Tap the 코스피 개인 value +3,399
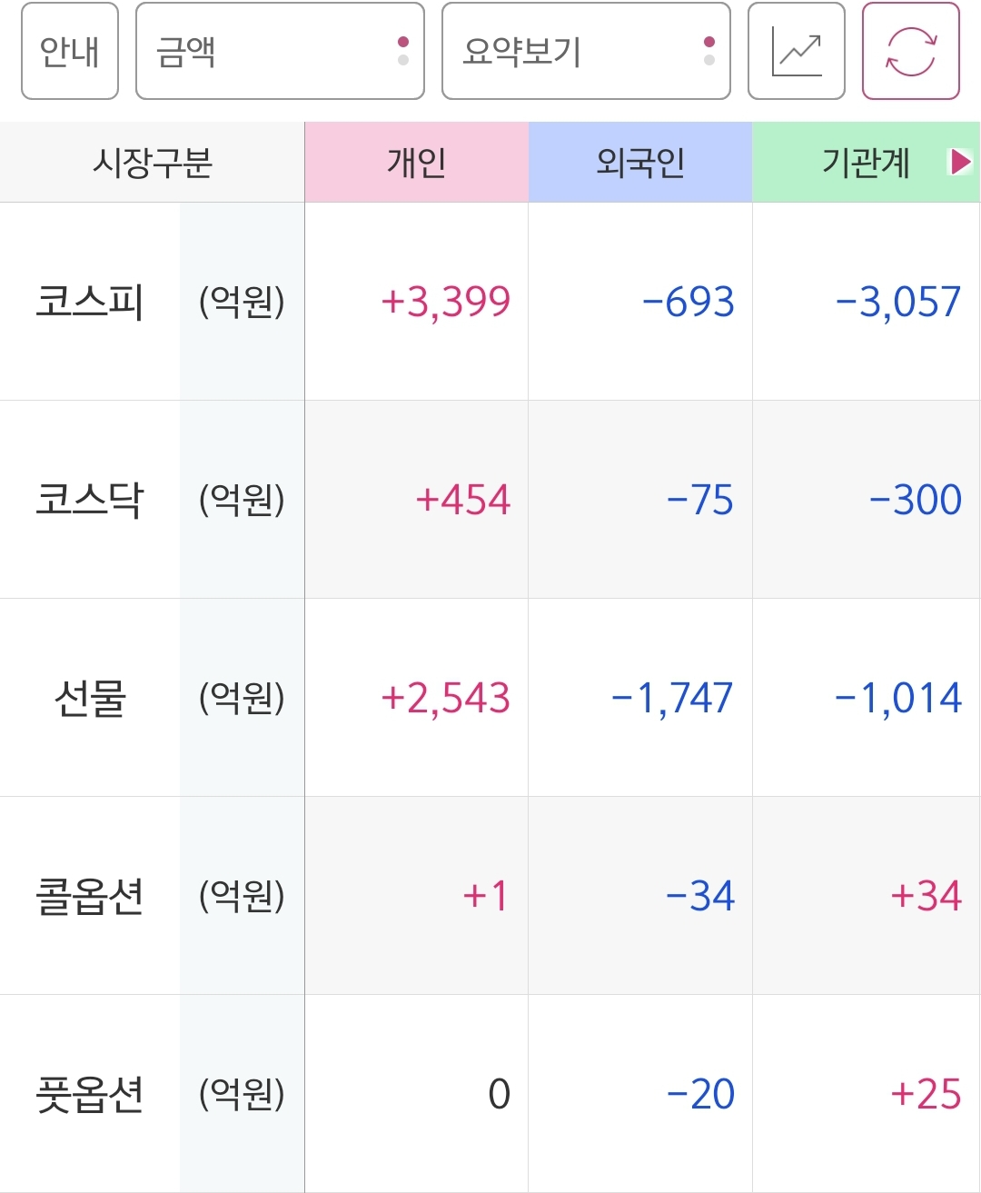This screenshot has width=981, height=1193. pos(445,303)
